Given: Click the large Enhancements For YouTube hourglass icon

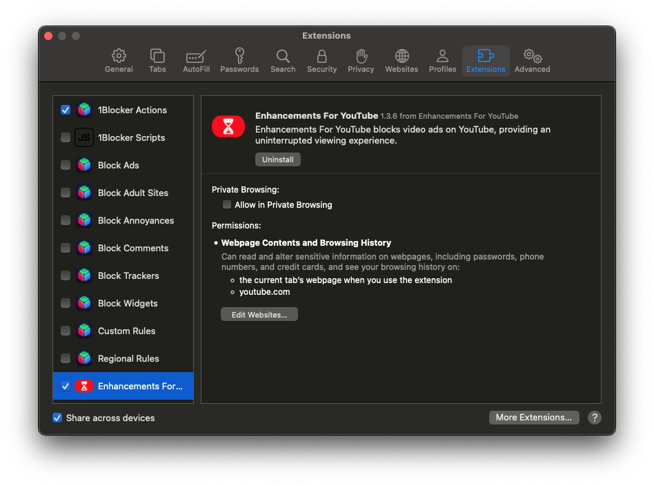Looking at the screenshot, I should (x=228, y=126).
